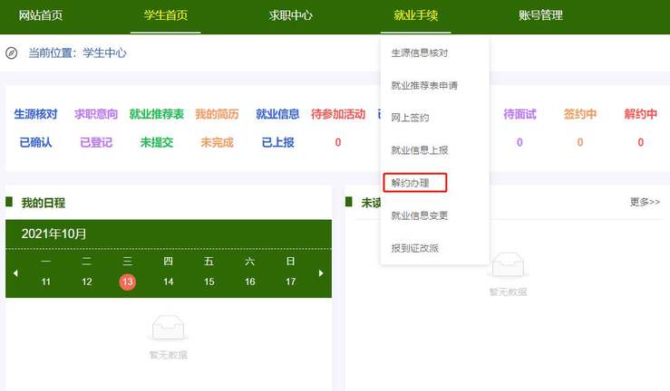
Task: Go to previous week in calendar
Action: click(15, 272)
